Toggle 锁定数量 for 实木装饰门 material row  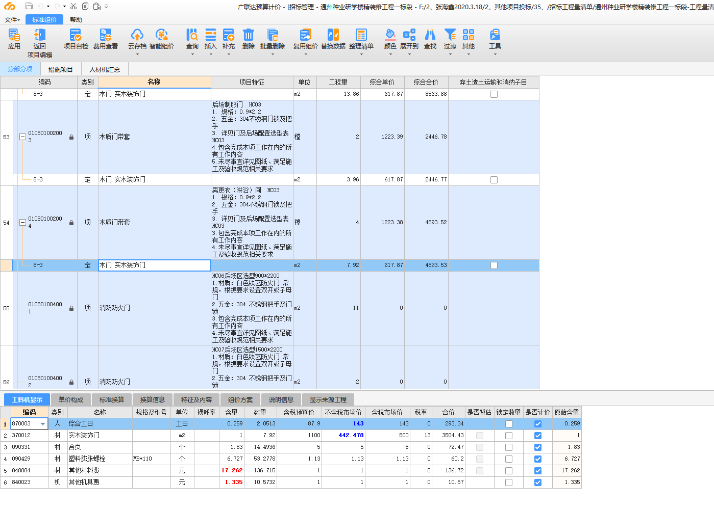pyautogui.click(x=509, y=436)
